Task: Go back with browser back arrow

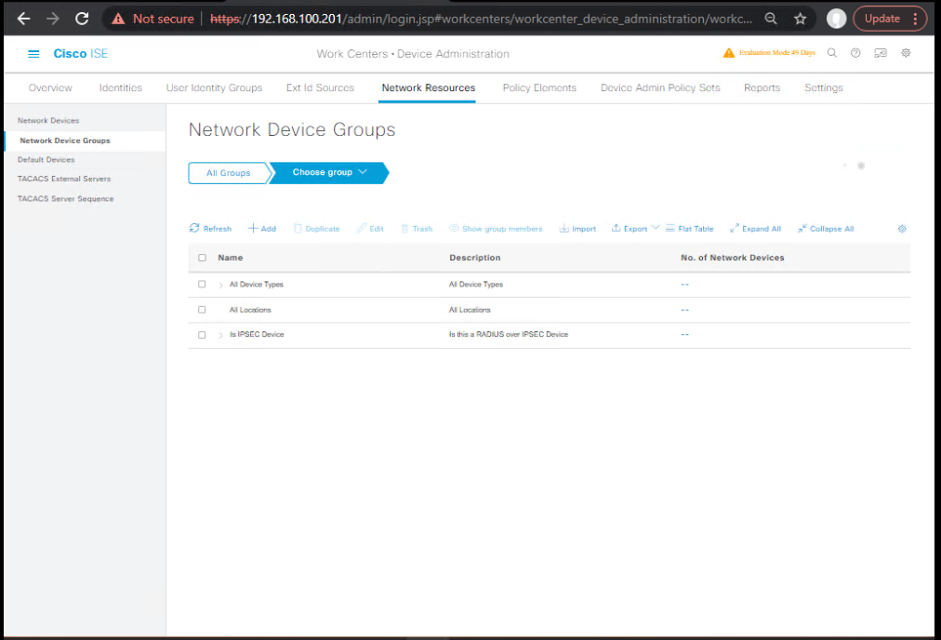Action: coord(24,19)
